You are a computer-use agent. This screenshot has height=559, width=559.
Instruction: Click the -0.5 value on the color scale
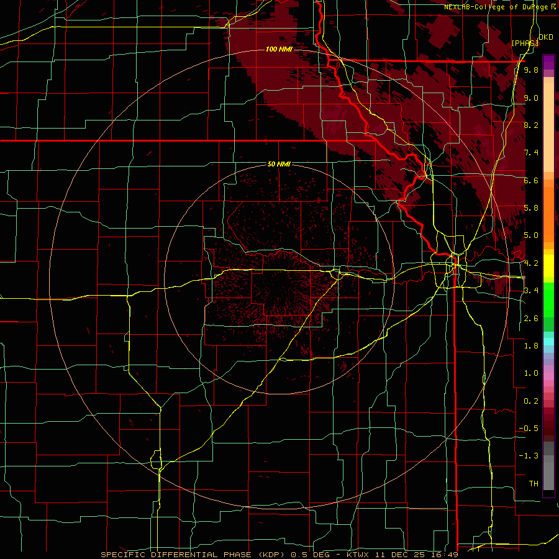pos(529,429)
